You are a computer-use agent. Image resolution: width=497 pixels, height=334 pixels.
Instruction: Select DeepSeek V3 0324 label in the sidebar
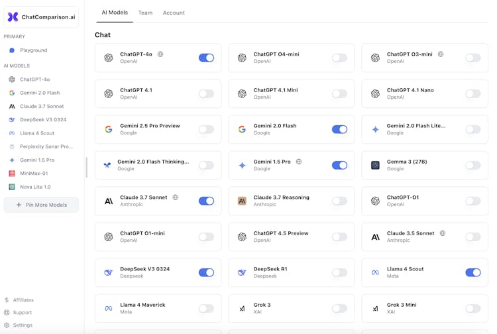tap(43, 120)
